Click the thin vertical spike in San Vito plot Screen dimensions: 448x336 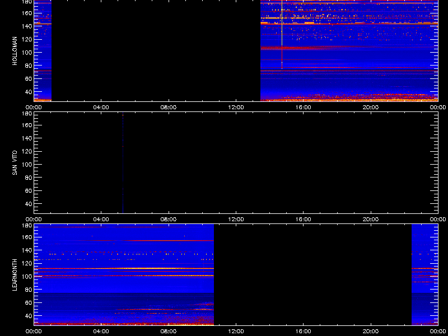coord(123,163)
